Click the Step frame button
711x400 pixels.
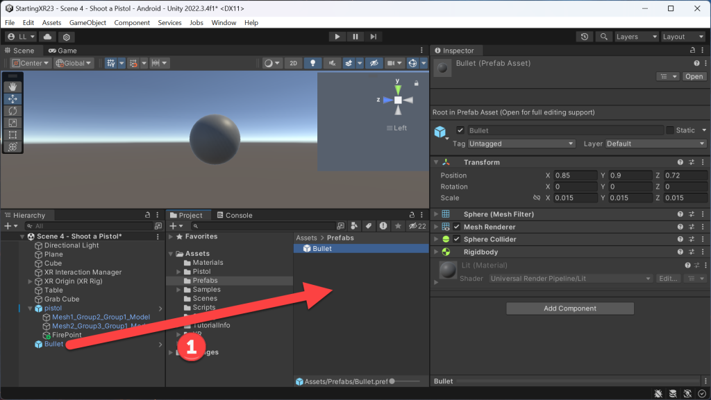373,37
